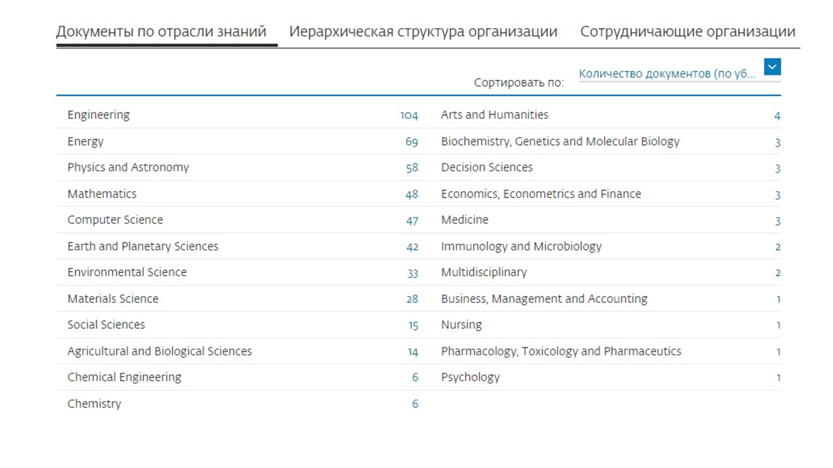Open Pharmacology, Toxicology and Pharmaceutics
This screenshot has width=833, height=468.
pyautogui.click(x=561, y=351)
